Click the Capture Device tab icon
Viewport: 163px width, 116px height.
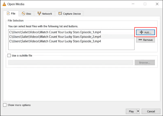pyautogui.click(x=60, y=14)
